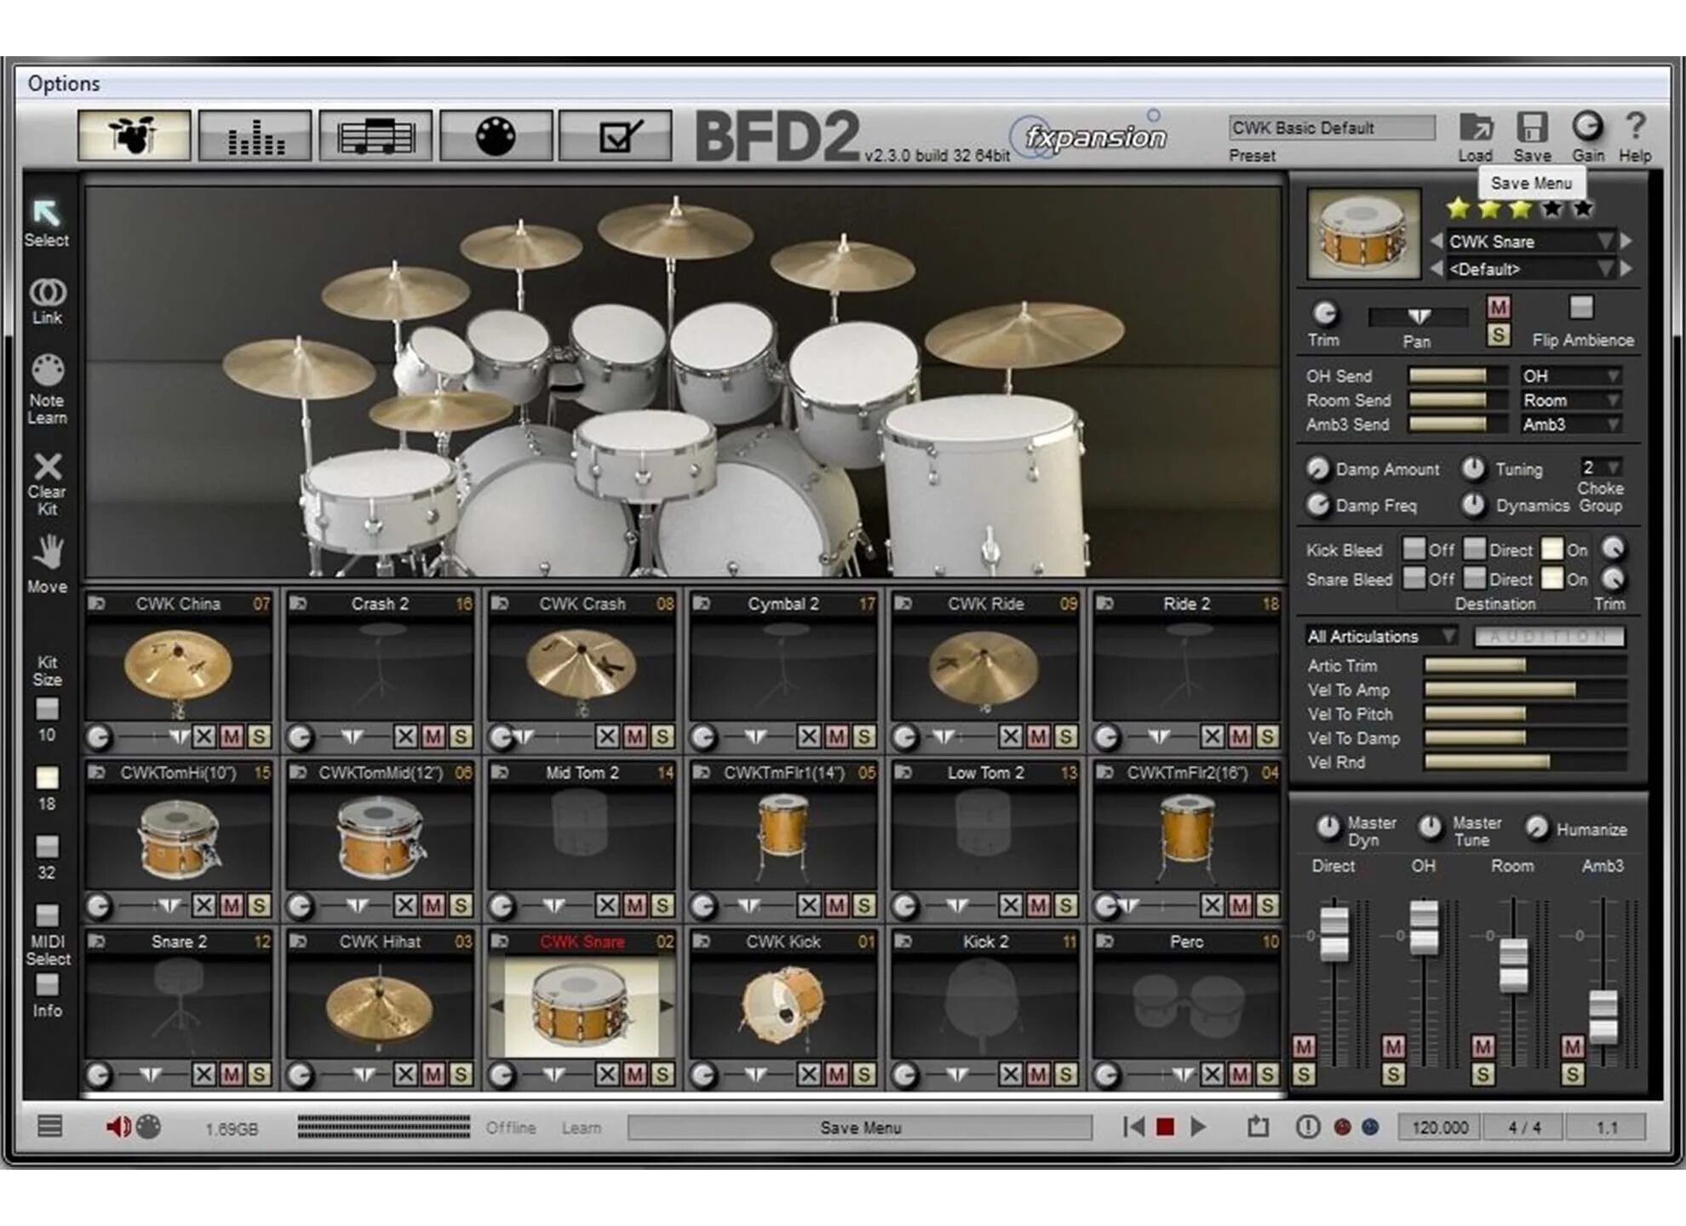
Task: Click the 120.000 tempo field
Action: [1440, 1127]
